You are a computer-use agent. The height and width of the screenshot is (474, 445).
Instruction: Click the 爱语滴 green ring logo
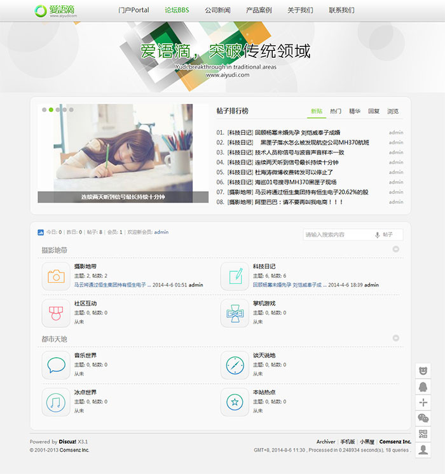tap(40, 11)
